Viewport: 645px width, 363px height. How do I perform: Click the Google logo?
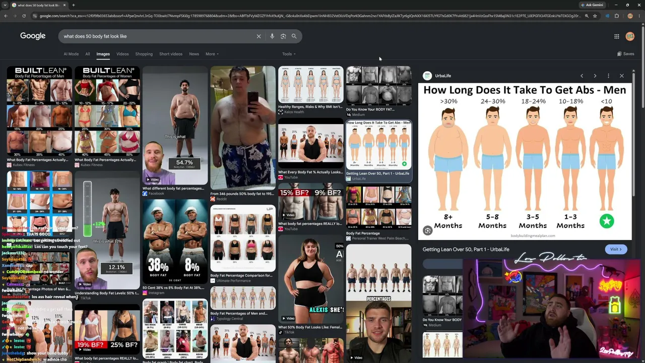coord(33,36)
